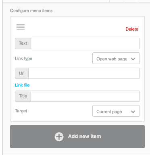Delete this menu item
150x155 pixels.
click(x=132, y=29)
